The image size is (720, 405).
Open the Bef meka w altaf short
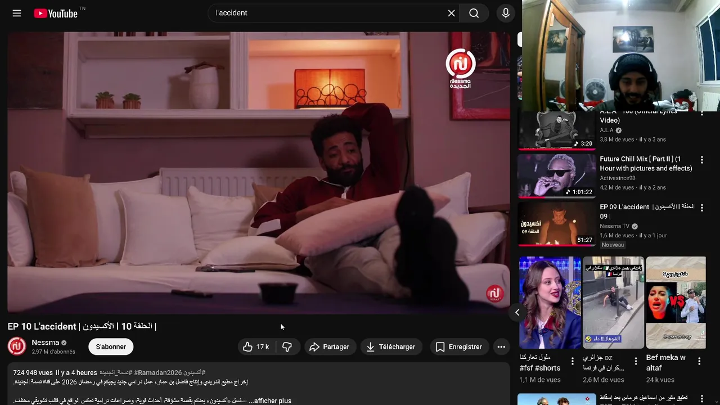tap(676, 303)
